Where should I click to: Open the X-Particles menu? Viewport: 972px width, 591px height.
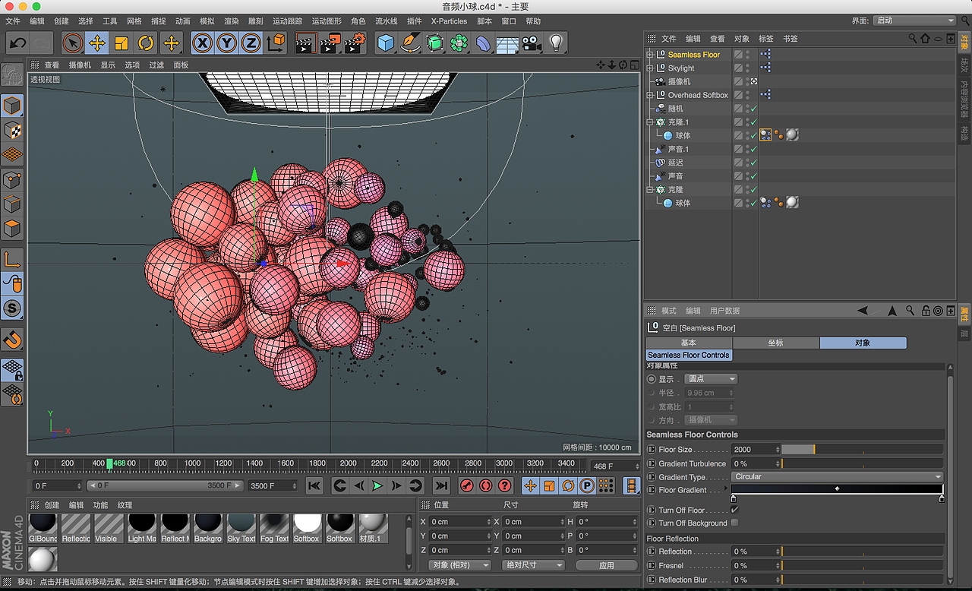pos(449,21)
